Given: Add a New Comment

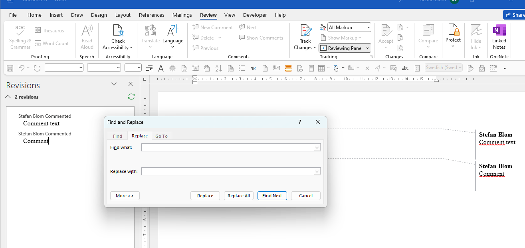Looking at the screenshot, I should 212,28.
